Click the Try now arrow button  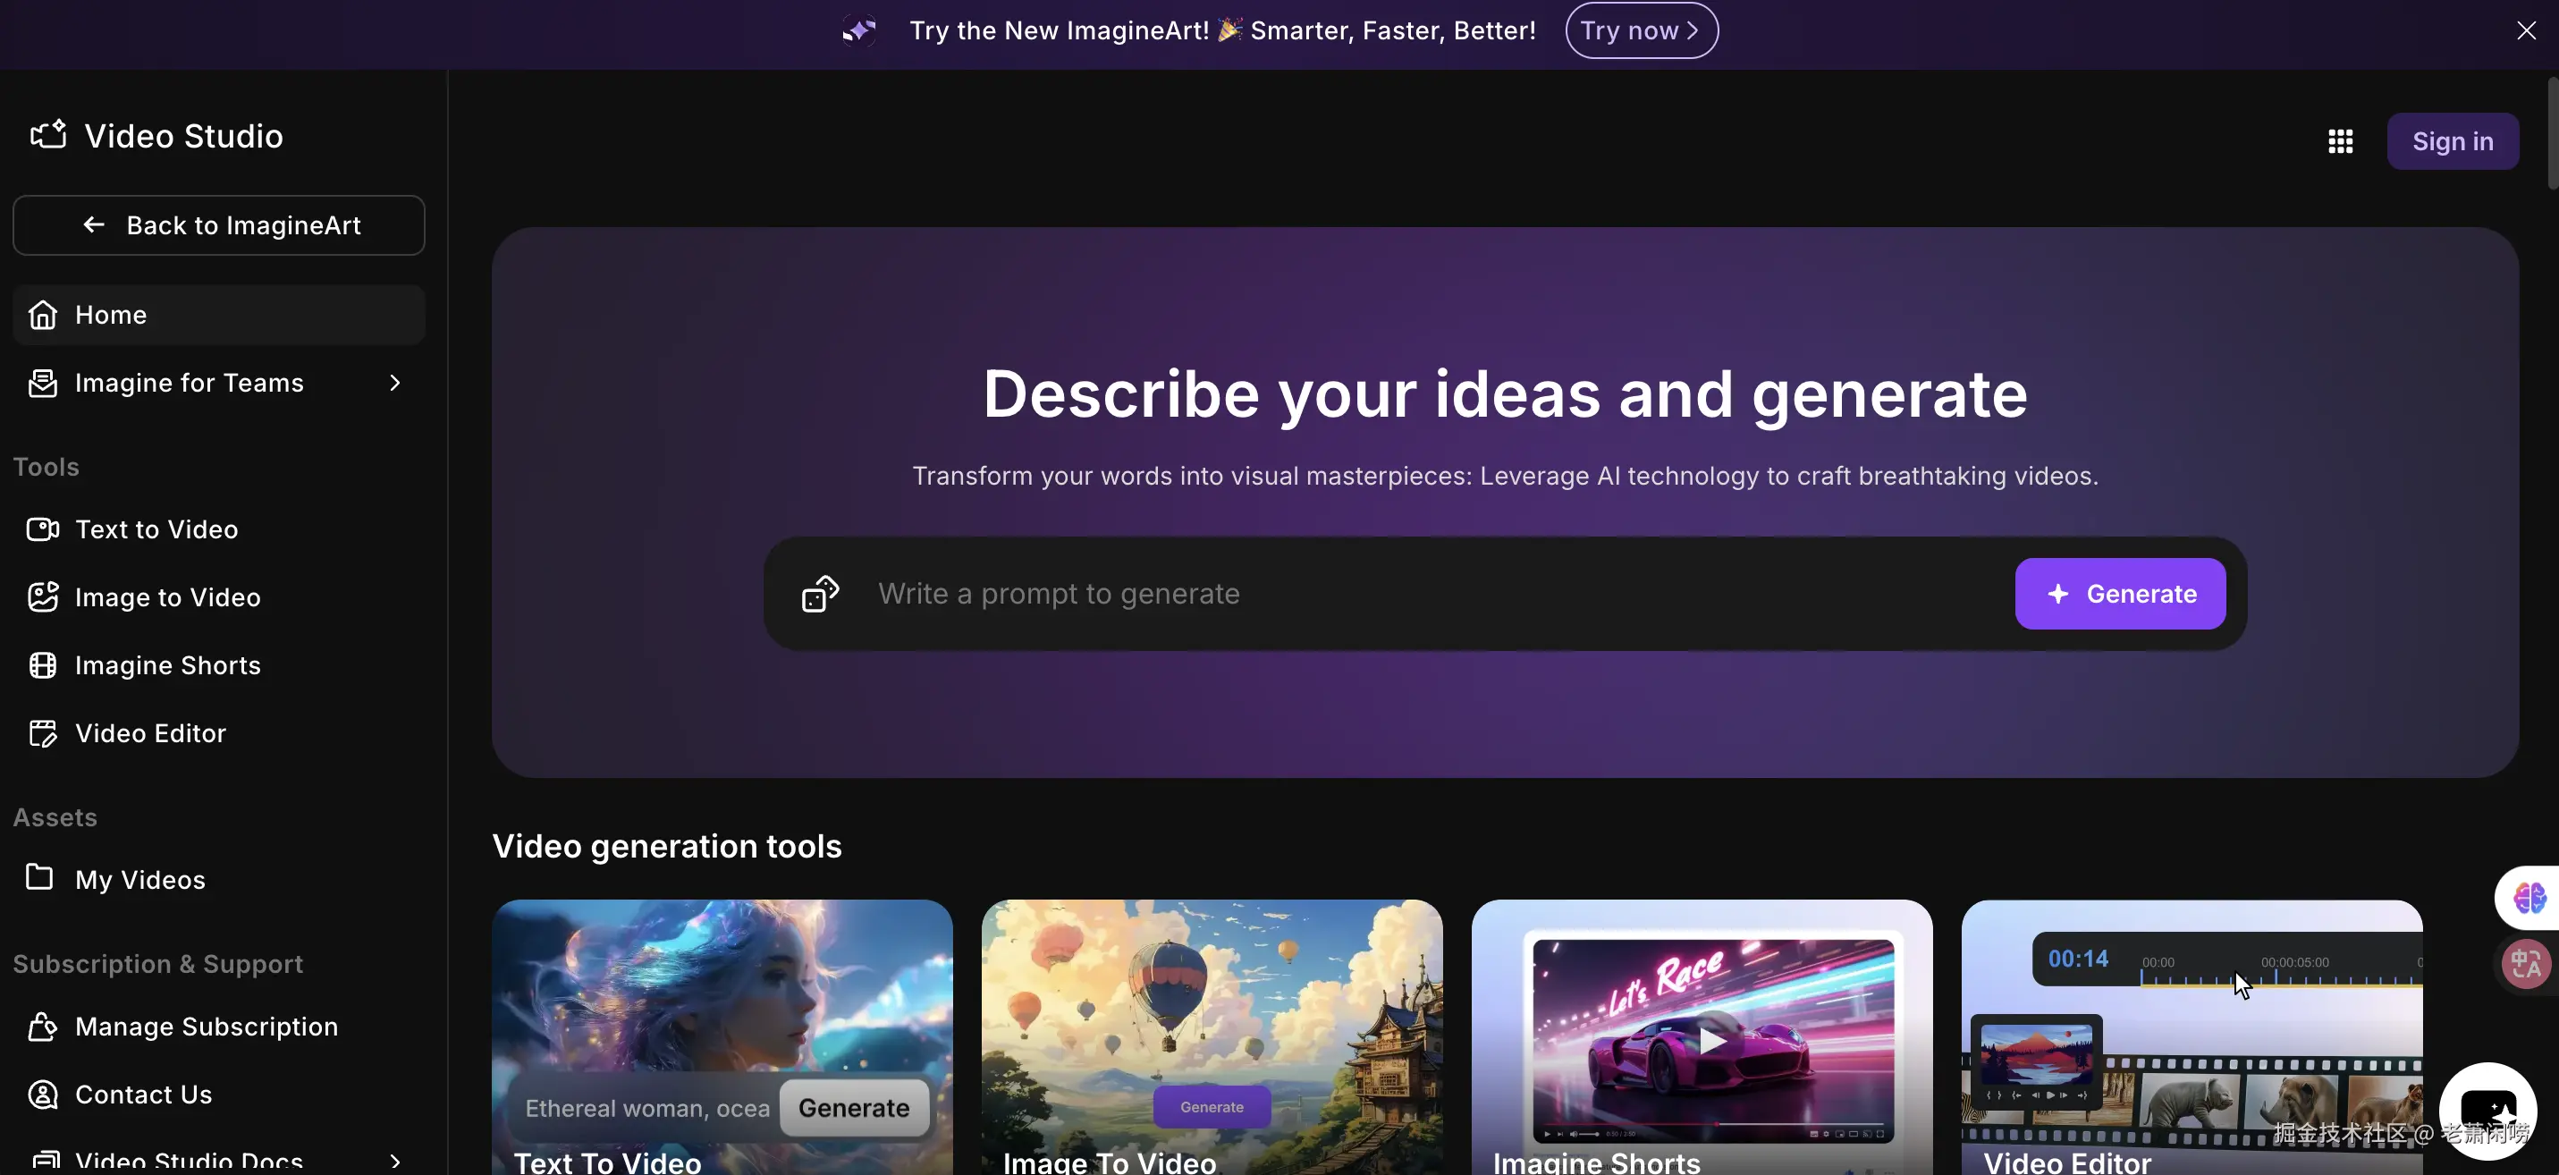[x=1640, y=30]
